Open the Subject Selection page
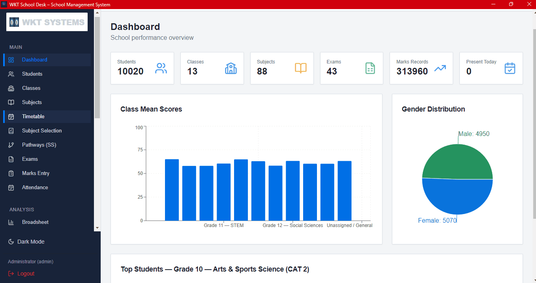 pyautogui.click(x=42, y=130)
